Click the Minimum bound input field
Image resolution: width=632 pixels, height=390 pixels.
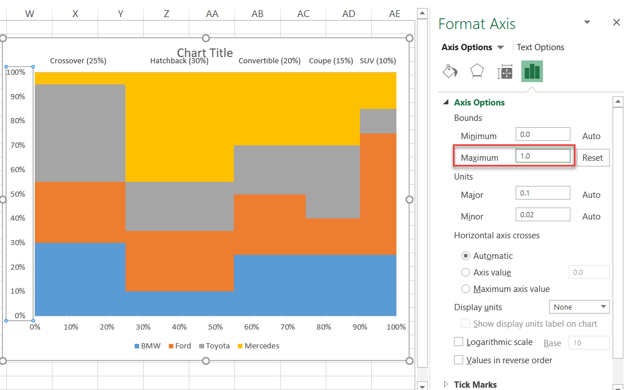(542, 134)
